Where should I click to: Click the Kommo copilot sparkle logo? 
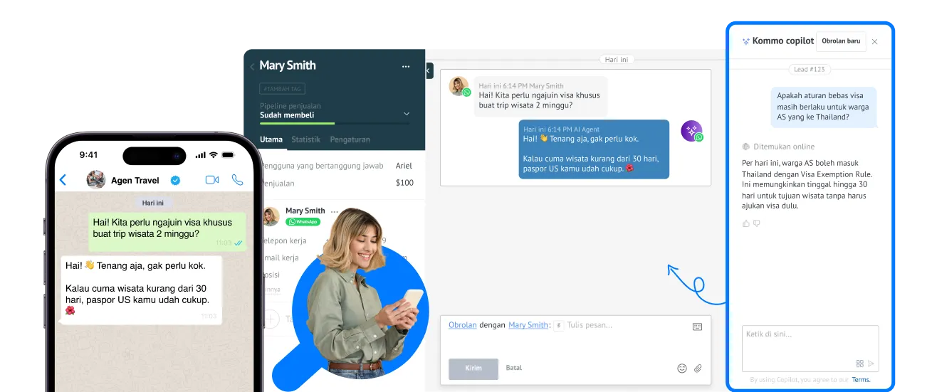point(745,41)
